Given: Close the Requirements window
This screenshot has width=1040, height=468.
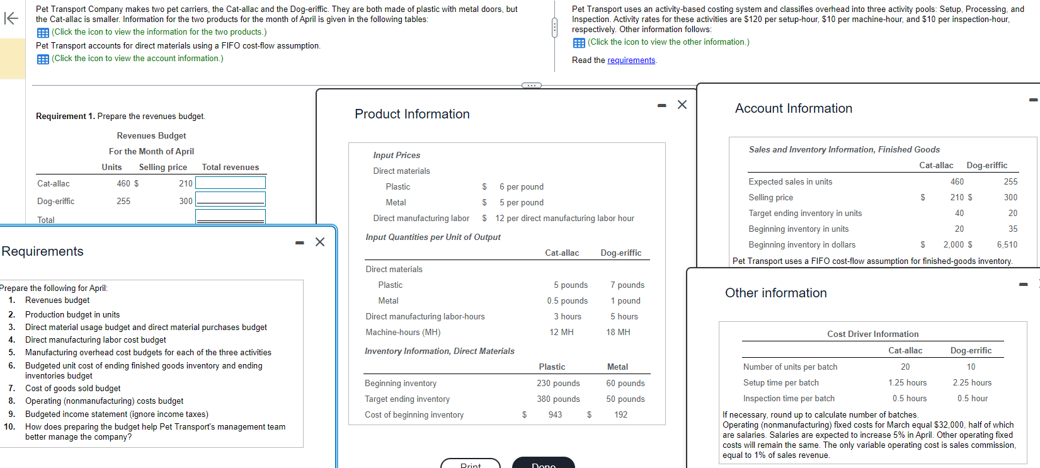Looking at the screenshot, I should (x=320, y=242).
